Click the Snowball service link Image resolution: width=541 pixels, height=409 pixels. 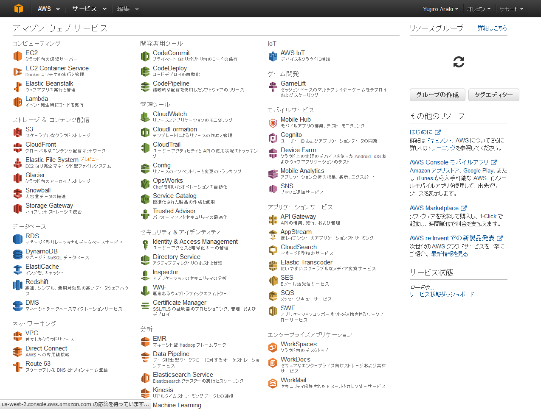pos(38,190)
